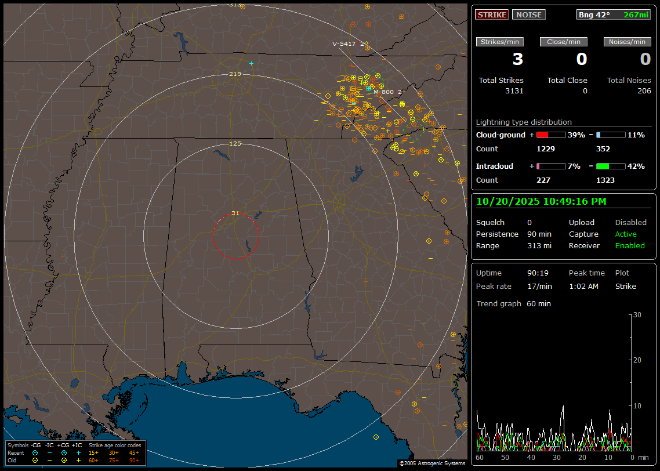Click the Upload Disabled status text
The height and width of the screenshot is (471, 660).
pos(630,223)
